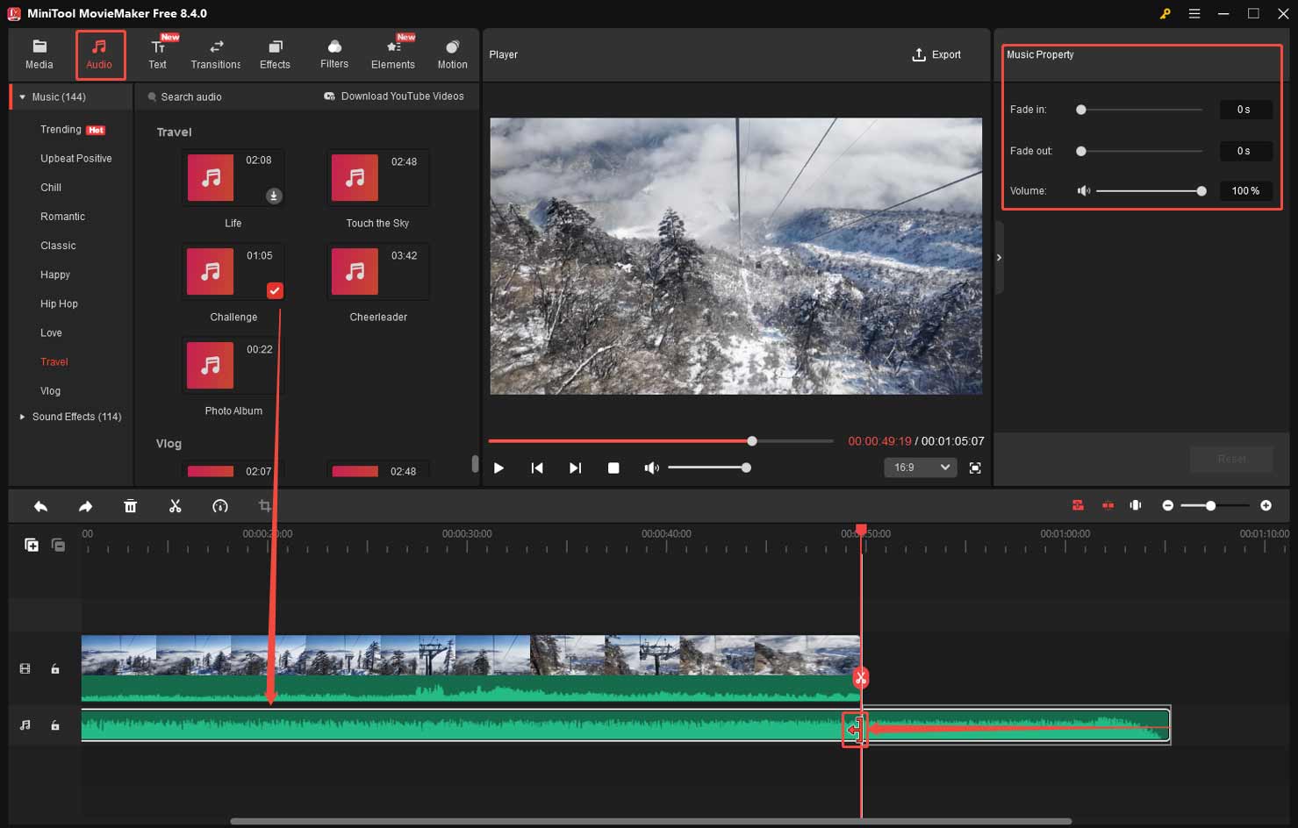The image size is (1298, 828).
Task: Split the clip using the scissors tool
Action: 175,505
